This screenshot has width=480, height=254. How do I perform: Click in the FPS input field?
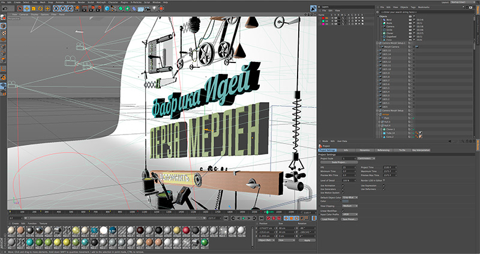pos(349,168)
